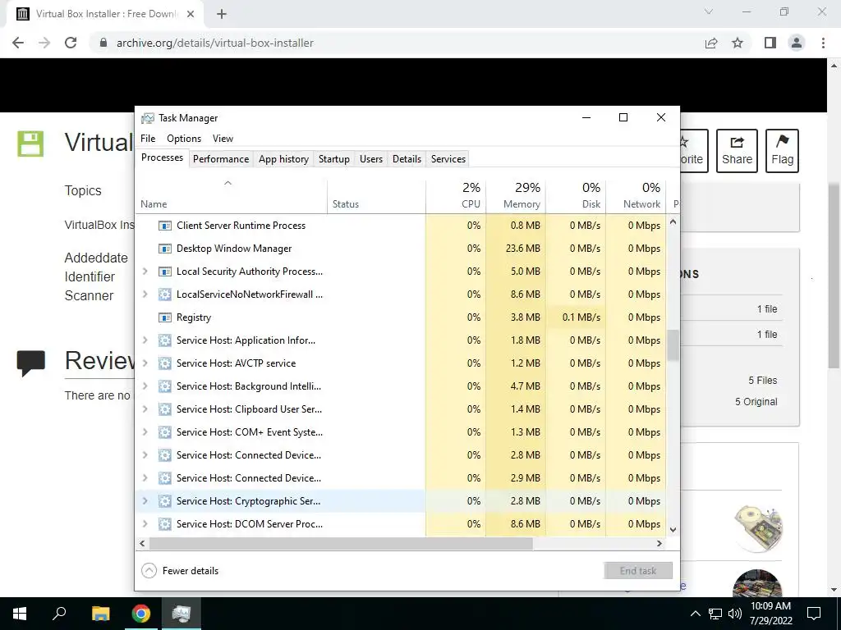Image resolution: width=841 pixels, height=630 pixels.
Task: Expand Service Host: Application Information row
Action: [x=145, y=340]
